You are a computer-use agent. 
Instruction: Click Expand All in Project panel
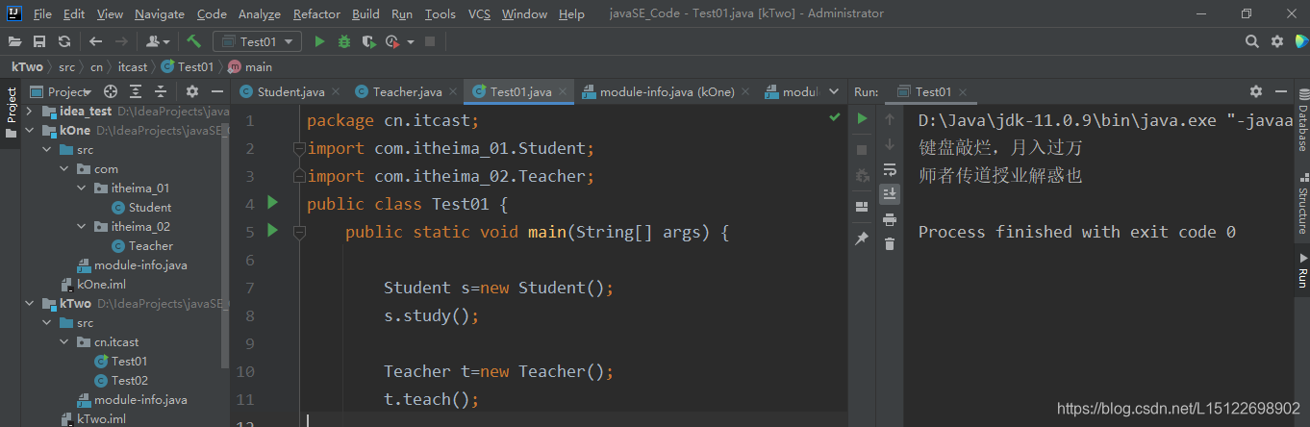tap(136, 91)
